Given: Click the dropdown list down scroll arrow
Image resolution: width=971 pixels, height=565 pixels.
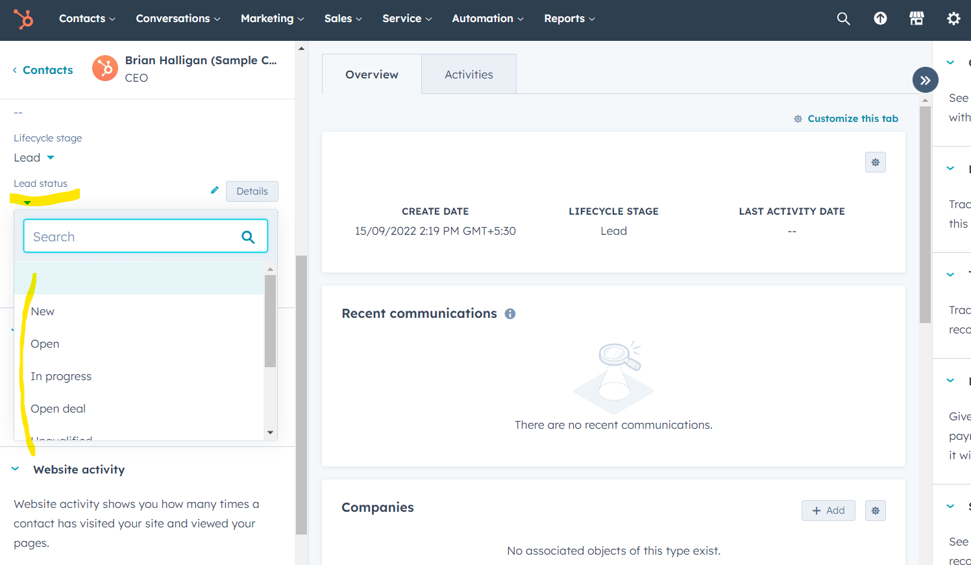Looking at the screenshot, I should (x=270, y=433).
